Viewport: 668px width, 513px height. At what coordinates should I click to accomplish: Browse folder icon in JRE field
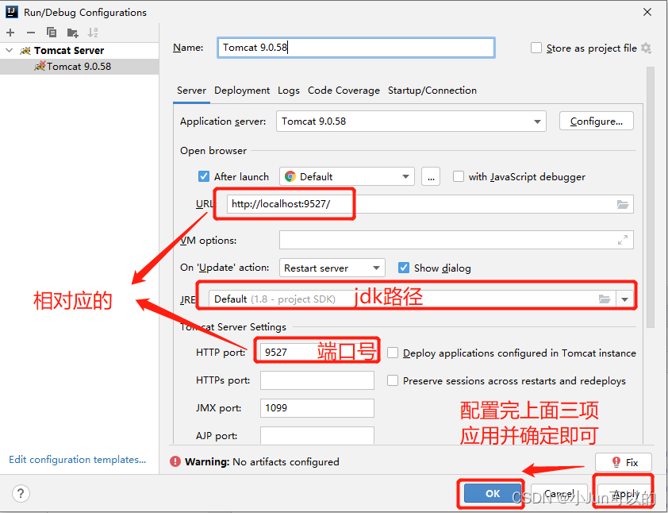pyautogui.click(x=605, y=299)
